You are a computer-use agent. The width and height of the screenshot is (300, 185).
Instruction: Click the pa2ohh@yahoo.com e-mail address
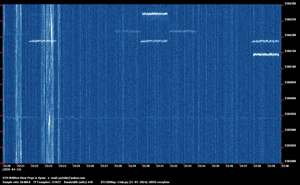coord(72,178)
